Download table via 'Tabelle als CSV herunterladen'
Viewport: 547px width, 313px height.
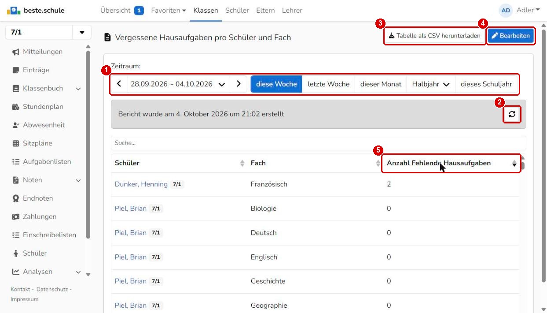pos(435,36)
